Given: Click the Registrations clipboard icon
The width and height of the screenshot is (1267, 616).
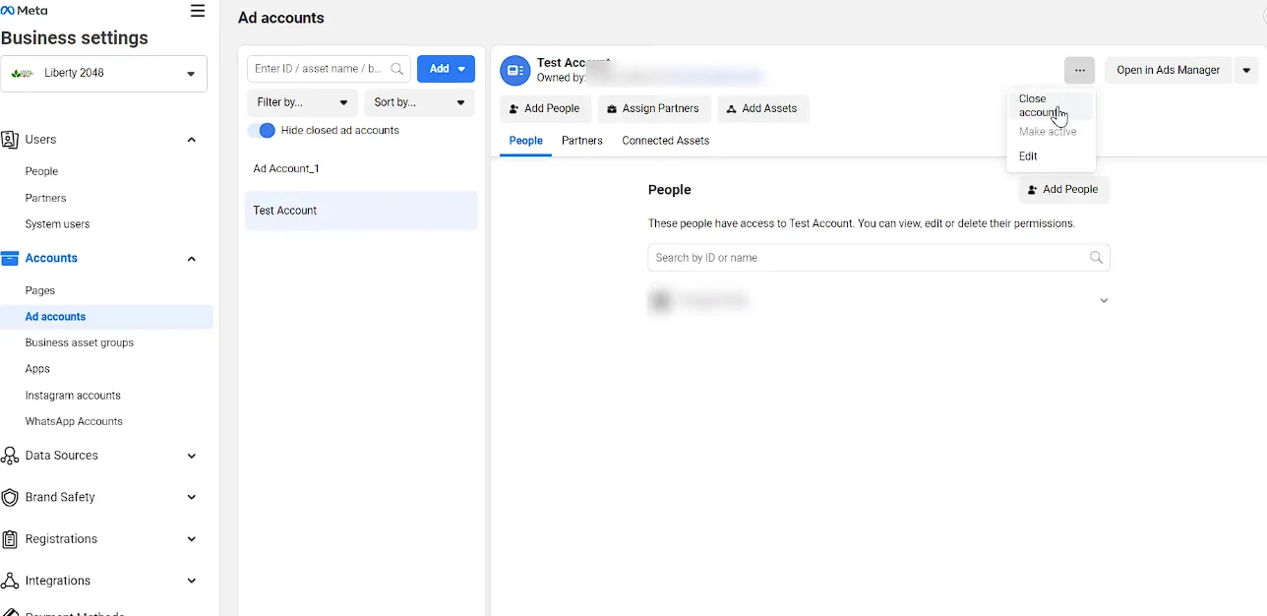Looking at the screenshot, I should [x=10, y=539].
